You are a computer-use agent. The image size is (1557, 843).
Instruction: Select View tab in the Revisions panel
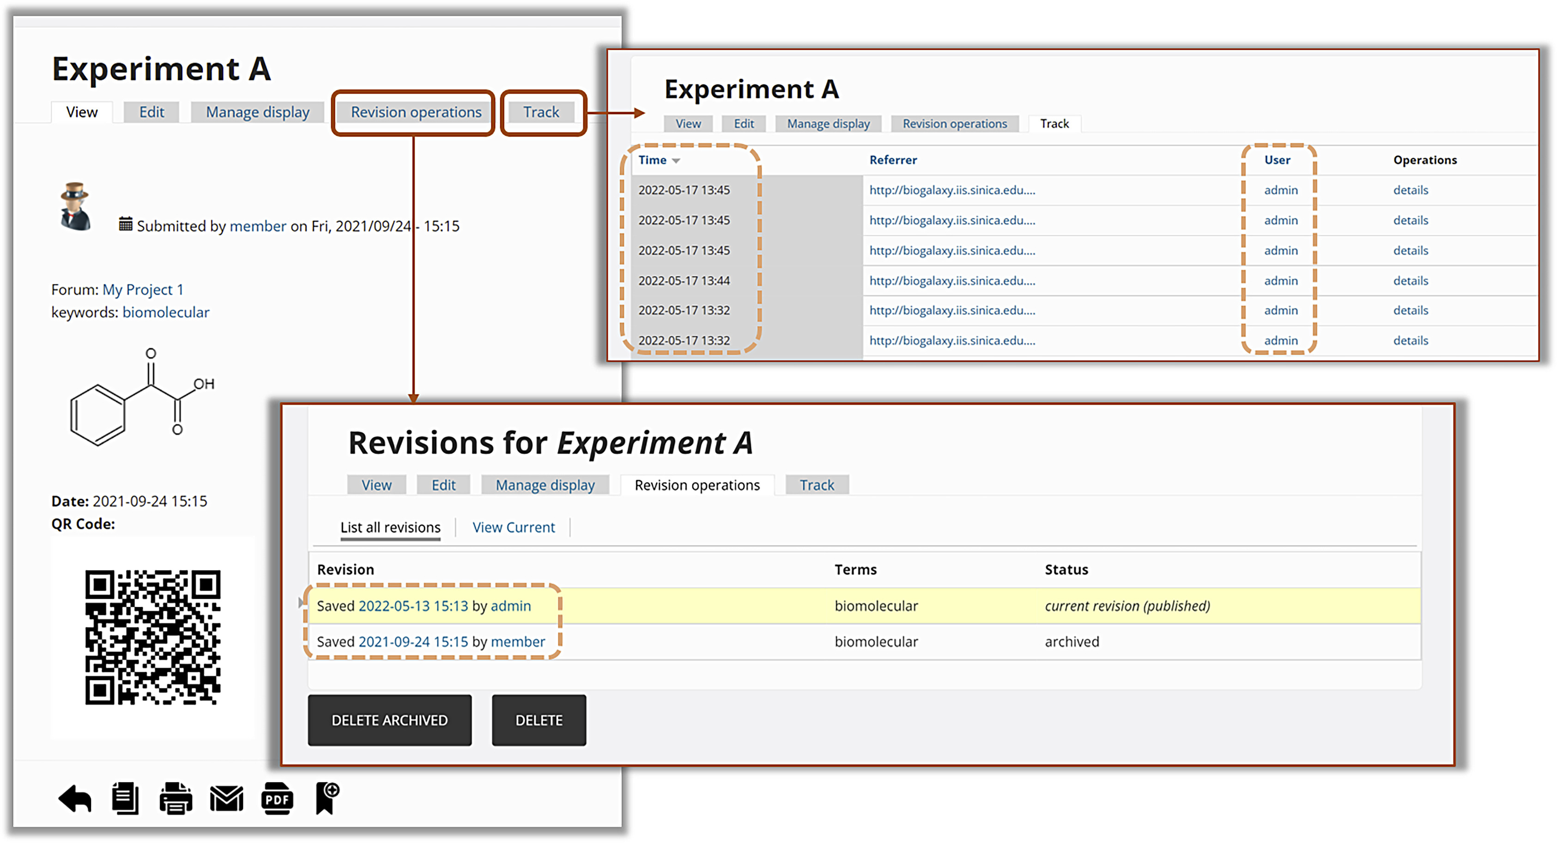(376, 485)
